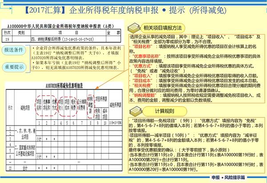
Task: Click the footer text 申报 • 风险提示篇
Action: [228, 177]
